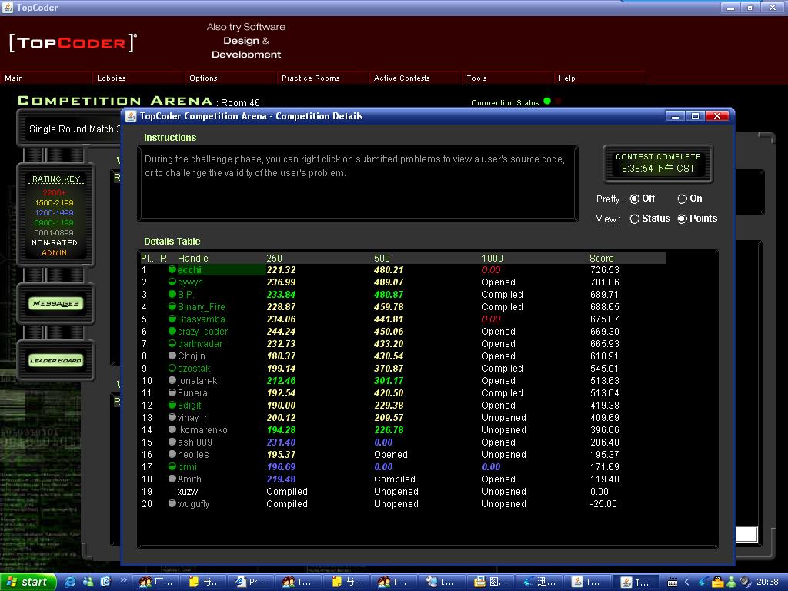Click rating icon beside Funeral

coord(172,393)
